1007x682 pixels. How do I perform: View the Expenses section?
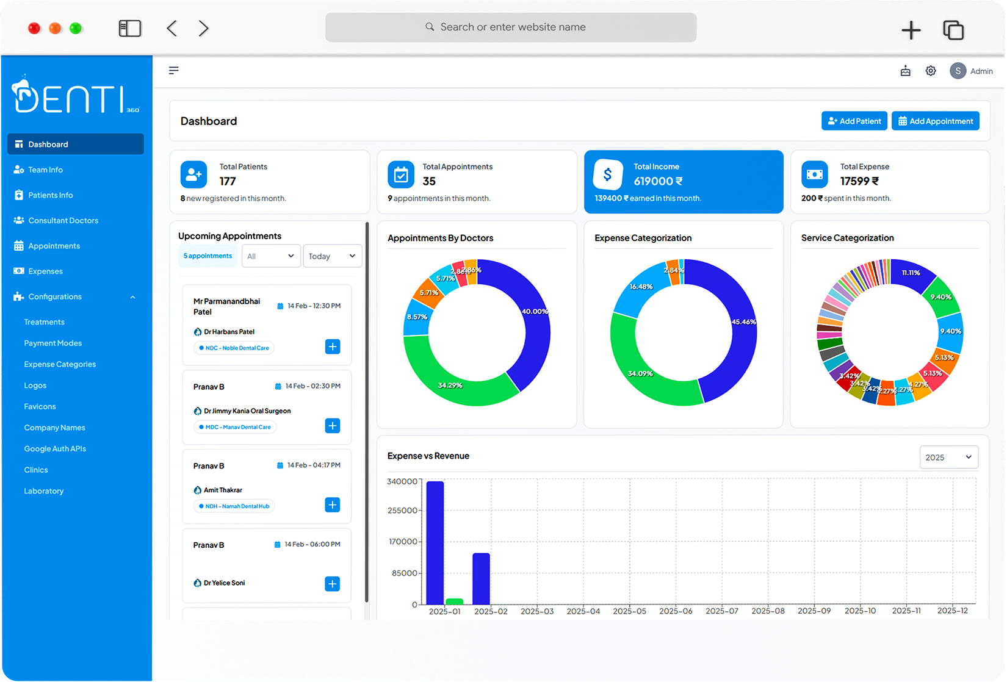[45, 271]
